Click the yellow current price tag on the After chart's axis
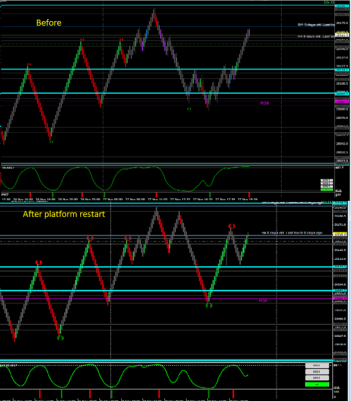The height and width of the screenshot is (401, 351). [x=339, y=234]
